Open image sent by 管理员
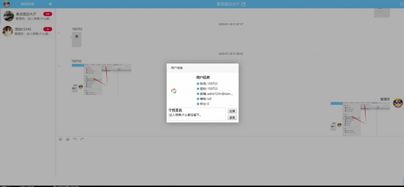404x187 pixels. (360, 119)
